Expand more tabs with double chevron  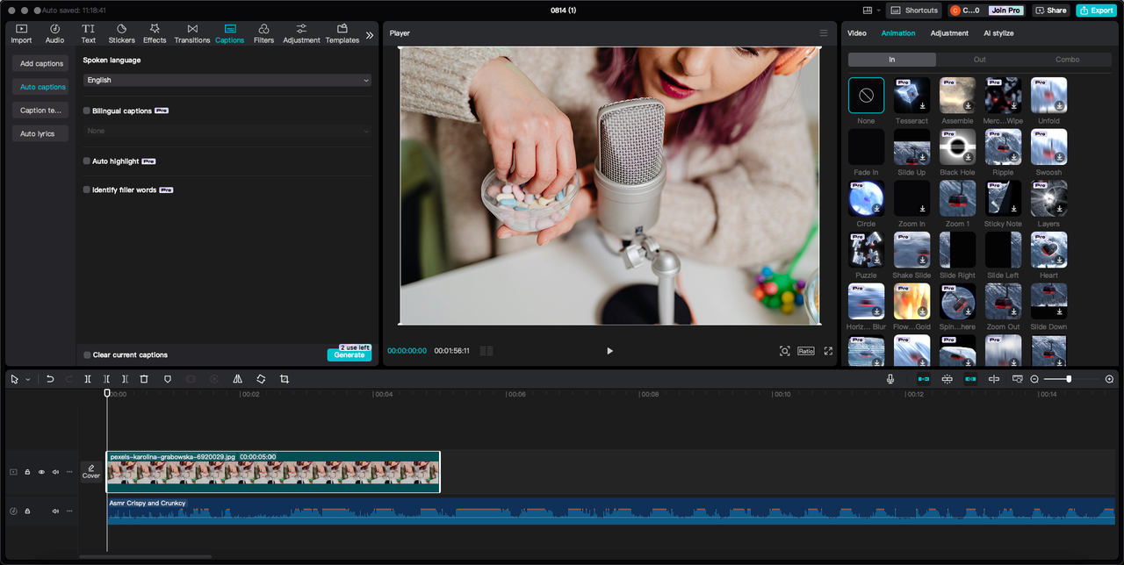coord(370,35)
